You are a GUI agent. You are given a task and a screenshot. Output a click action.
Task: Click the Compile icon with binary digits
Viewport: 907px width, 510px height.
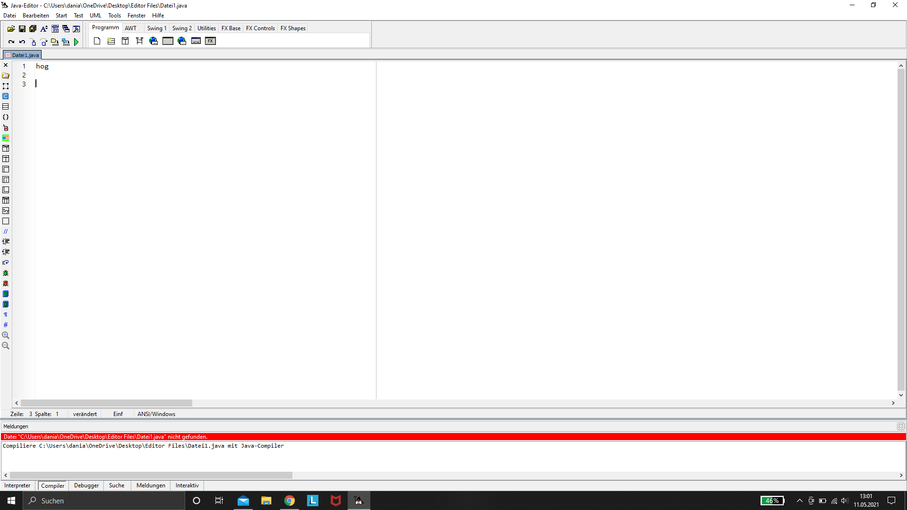point(55,42)
